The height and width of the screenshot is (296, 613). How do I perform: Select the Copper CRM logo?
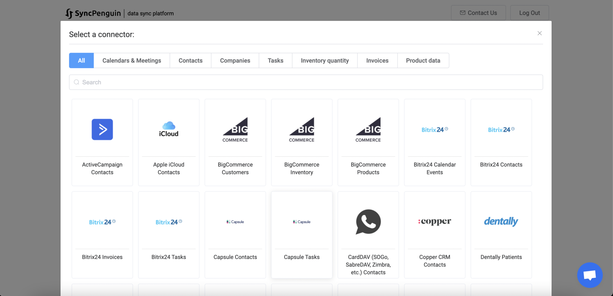point(435,221)
